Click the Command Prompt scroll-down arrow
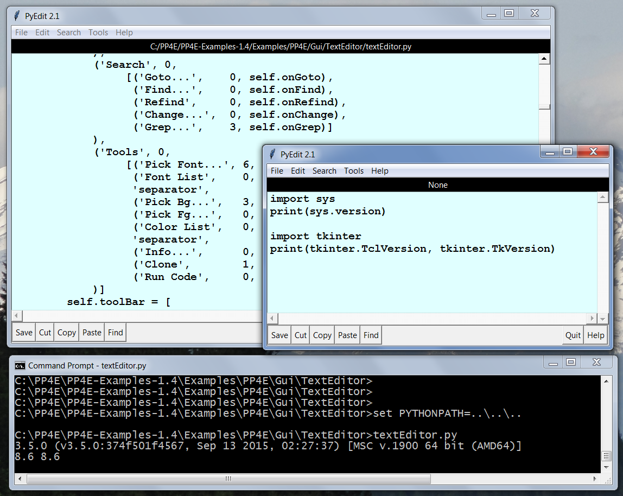This screenshot has height=496, width=623. tap(606, 468)
